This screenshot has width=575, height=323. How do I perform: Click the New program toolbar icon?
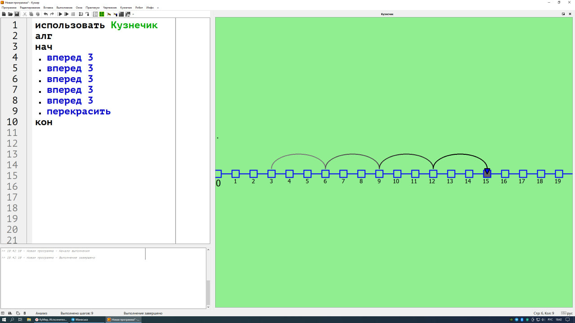pos(4,14)
